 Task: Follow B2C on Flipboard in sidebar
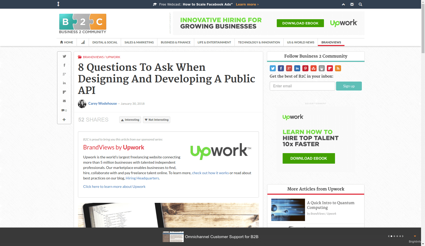(330, 68)
